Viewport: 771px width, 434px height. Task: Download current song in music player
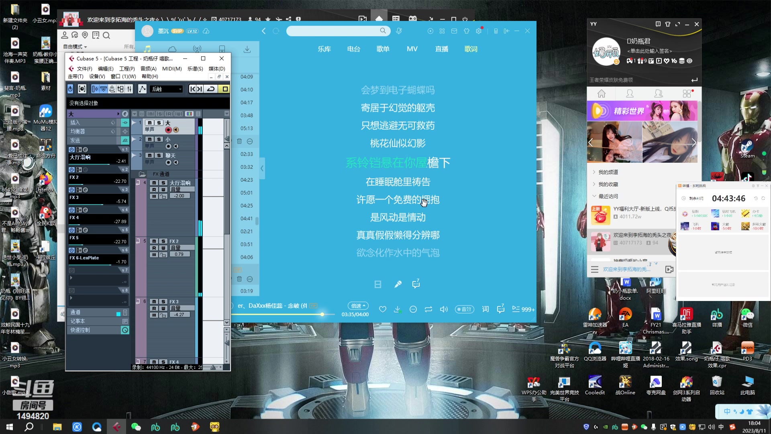pyautogui.click(x=398, y=309)
